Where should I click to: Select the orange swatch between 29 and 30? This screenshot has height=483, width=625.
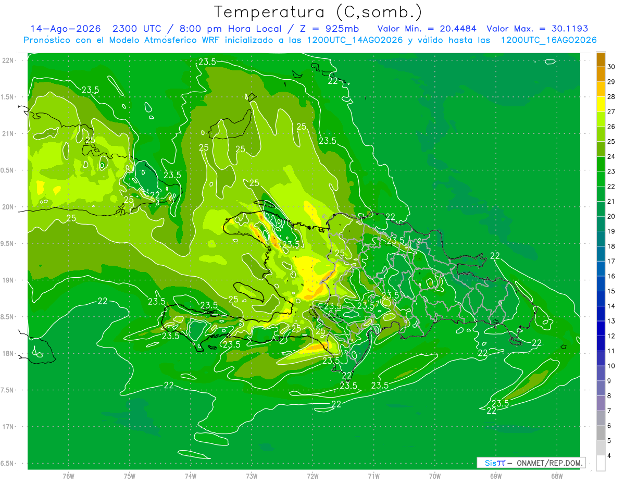(x=601, y=75)
